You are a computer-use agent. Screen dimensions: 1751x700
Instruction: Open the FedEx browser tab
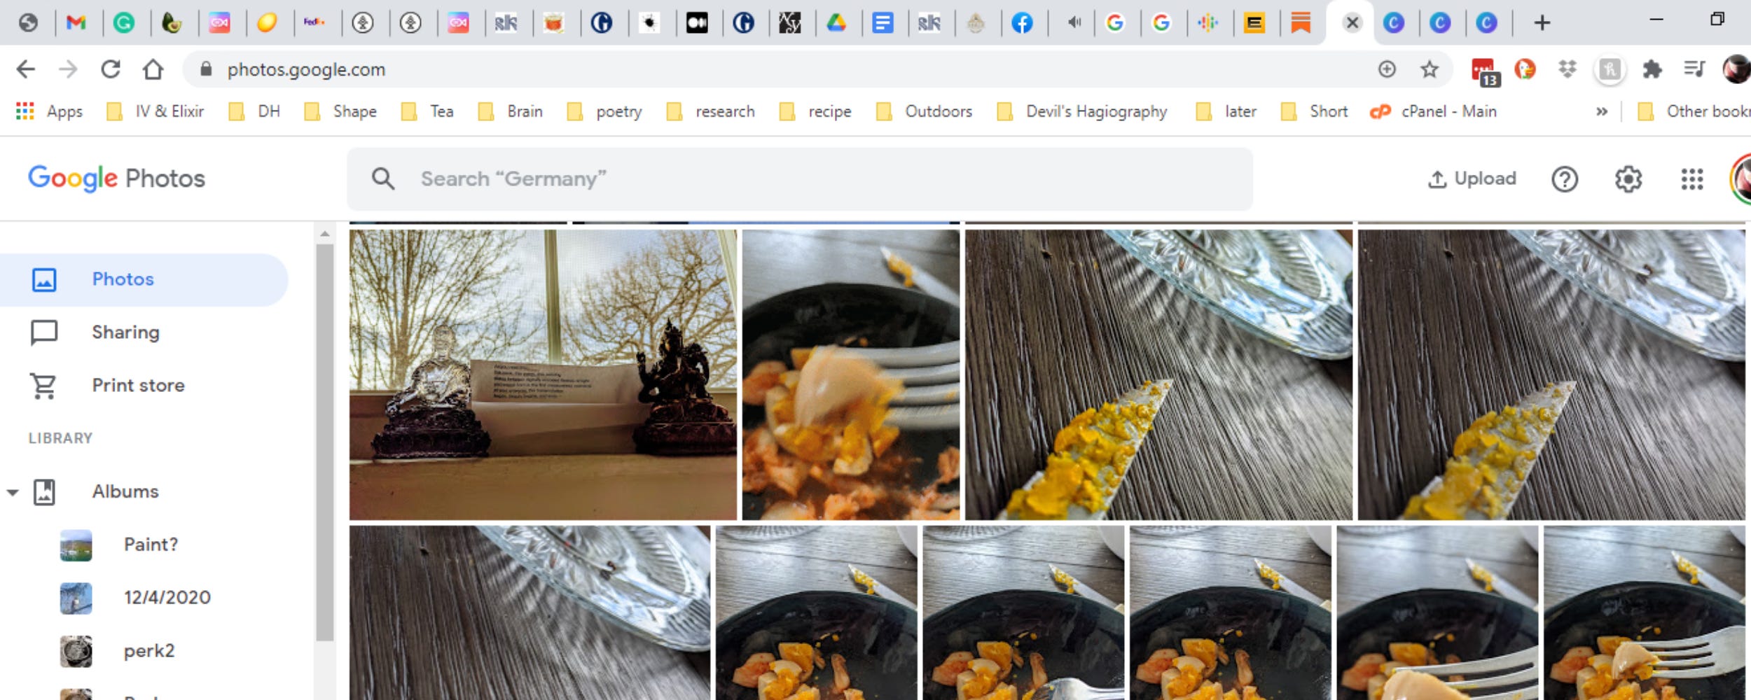pyautogui.click(x=314, y=23)
